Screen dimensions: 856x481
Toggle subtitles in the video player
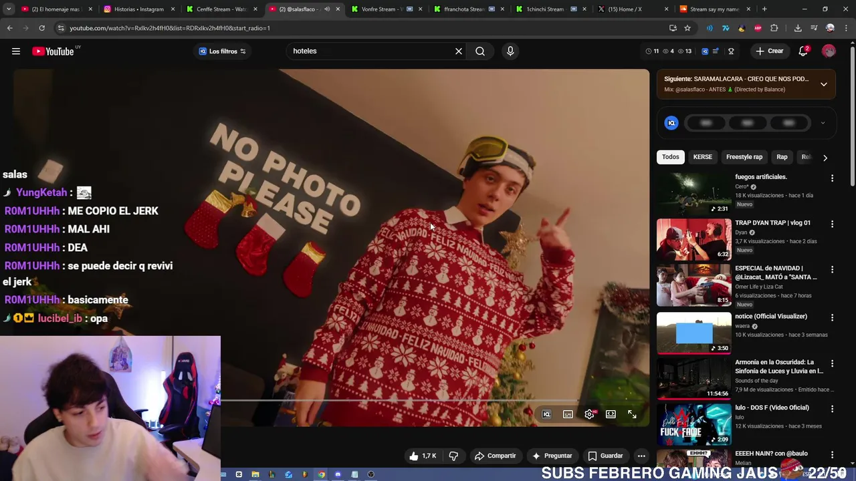click(568, 414)
